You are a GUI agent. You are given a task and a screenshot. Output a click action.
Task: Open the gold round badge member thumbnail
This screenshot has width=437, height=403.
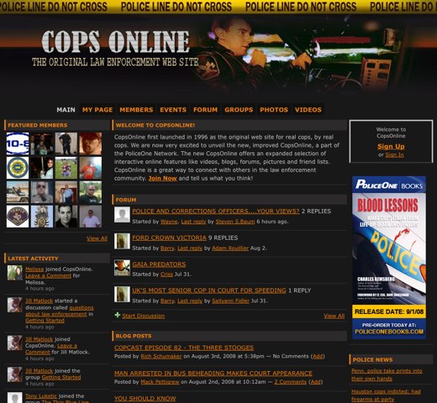click(18, 168)
